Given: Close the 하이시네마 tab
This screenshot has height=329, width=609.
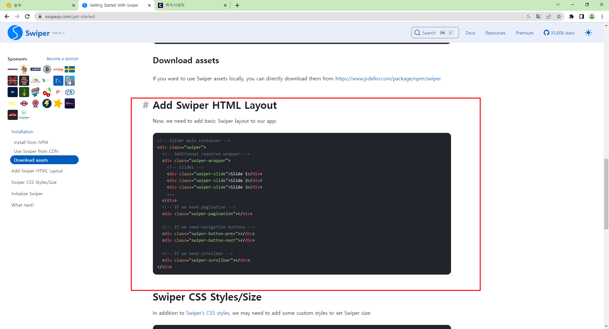Looking at the screenshot, I should pyautogui.click(x=225, y=5).
